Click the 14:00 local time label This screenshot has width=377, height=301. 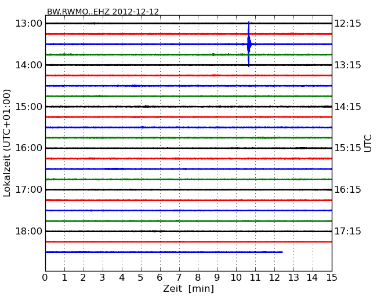point(28,65)
